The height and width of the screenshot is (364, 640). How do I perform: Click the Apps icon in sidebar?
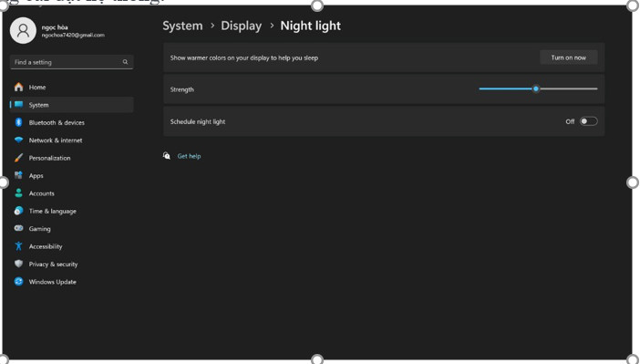pyautogui.click(x=18, y=175)
